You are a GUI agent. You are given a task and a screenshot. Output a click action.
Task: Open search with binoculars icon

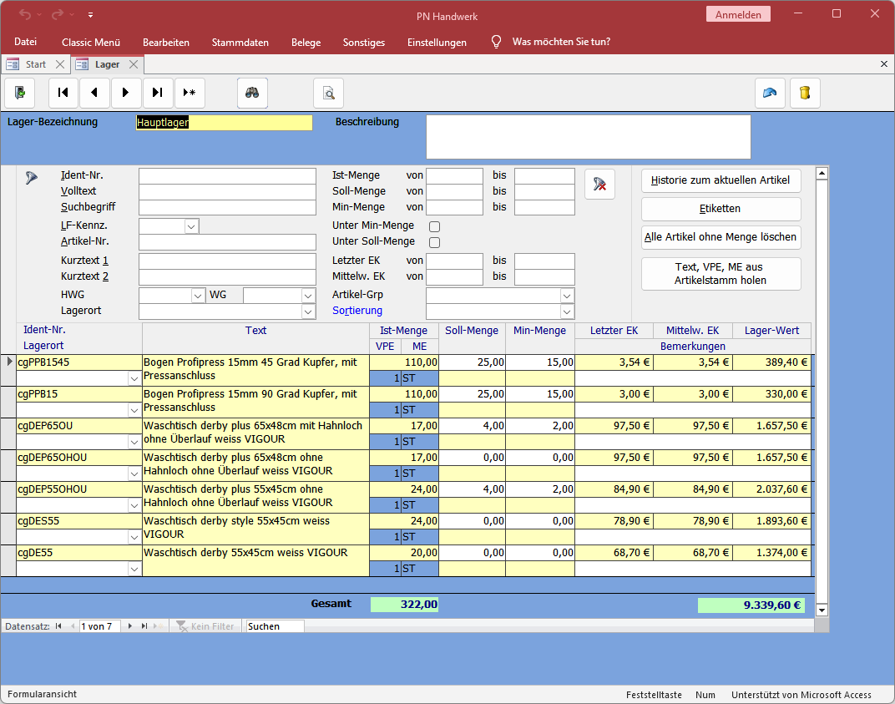[251, 93]
